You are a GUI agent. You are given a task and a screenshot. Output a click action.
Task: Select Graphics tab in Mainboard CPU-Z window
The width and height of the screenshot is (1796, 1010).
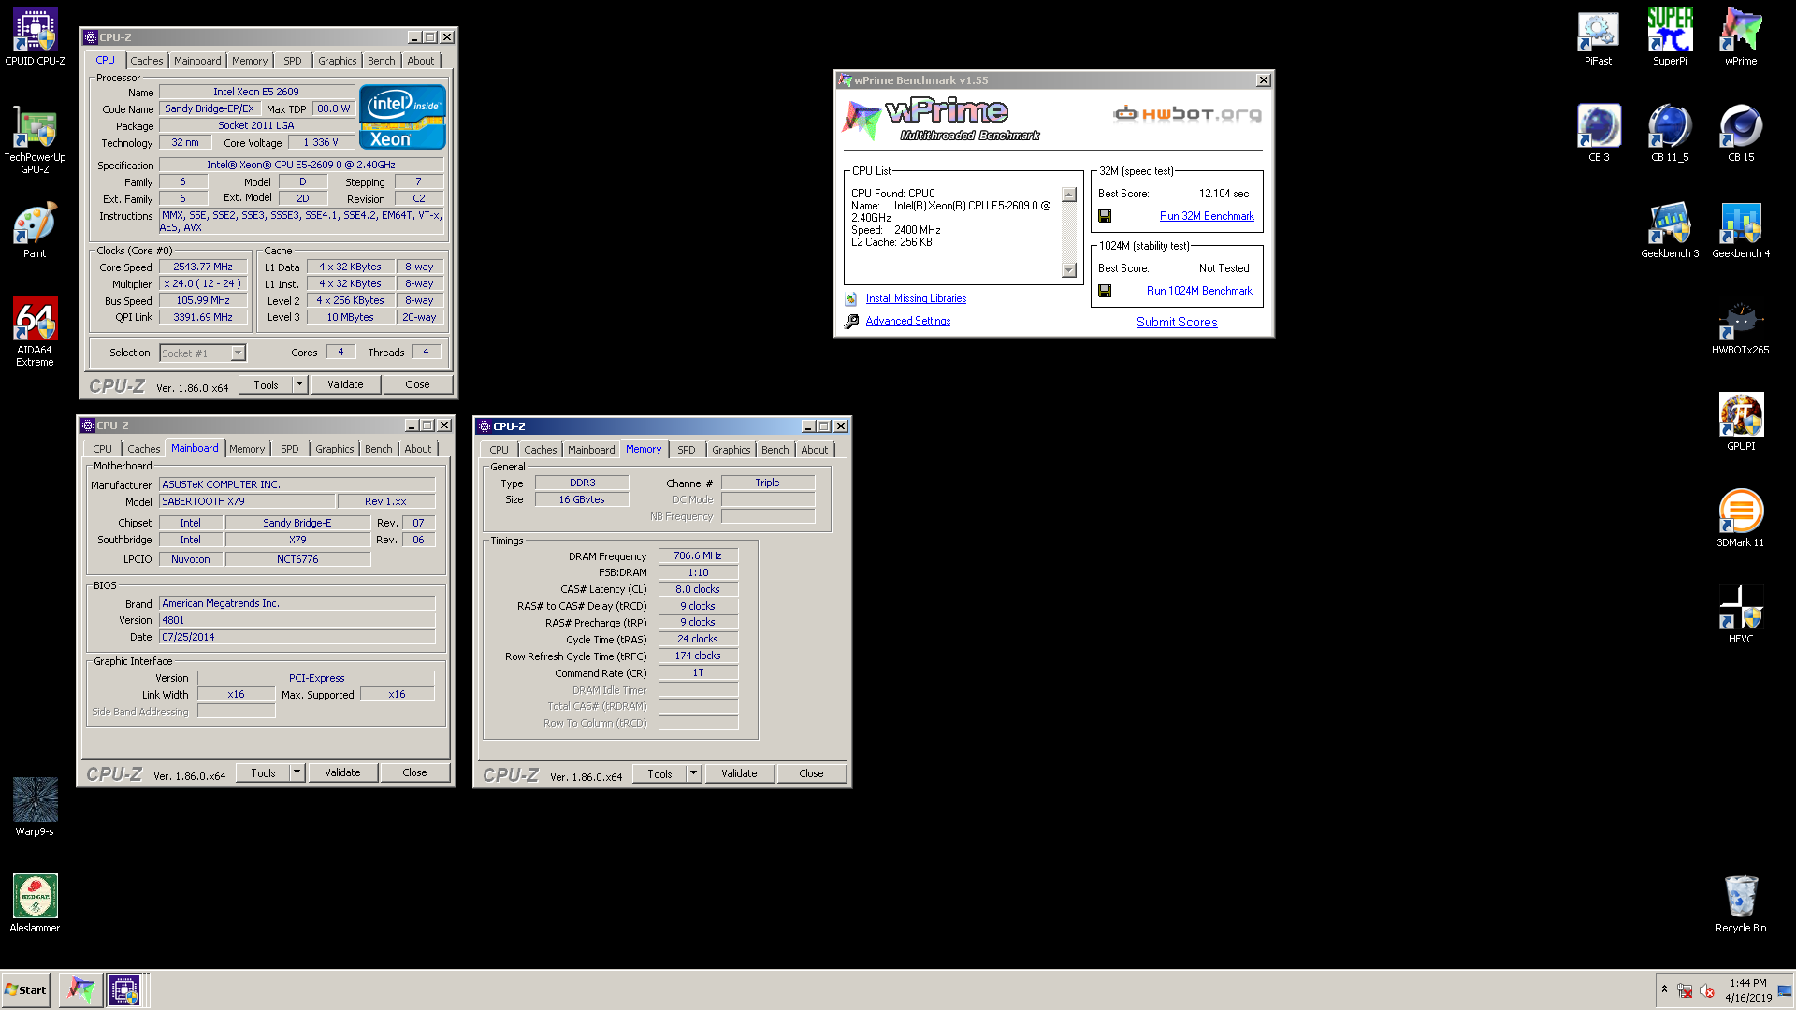pos(334,449)
